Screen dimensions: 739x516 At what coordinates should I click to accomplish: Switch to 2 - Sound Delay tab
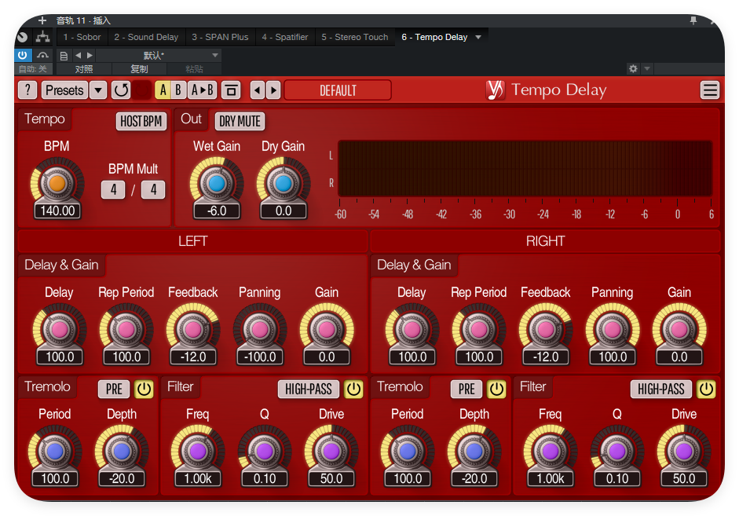pyautogui.click(x=146, y=37)
